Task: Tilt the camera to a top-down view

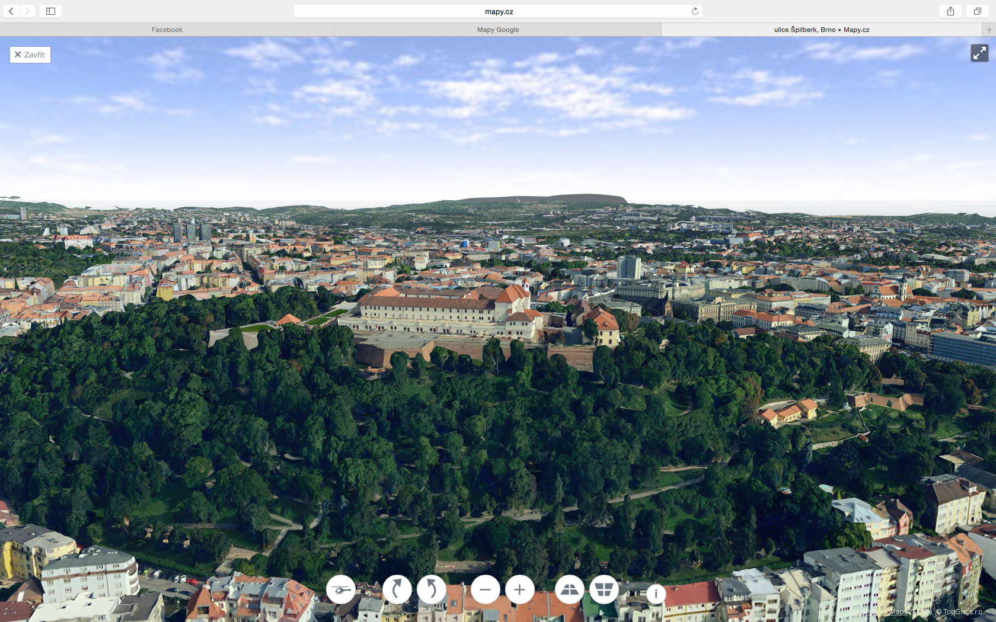Action: coord(604,589)
